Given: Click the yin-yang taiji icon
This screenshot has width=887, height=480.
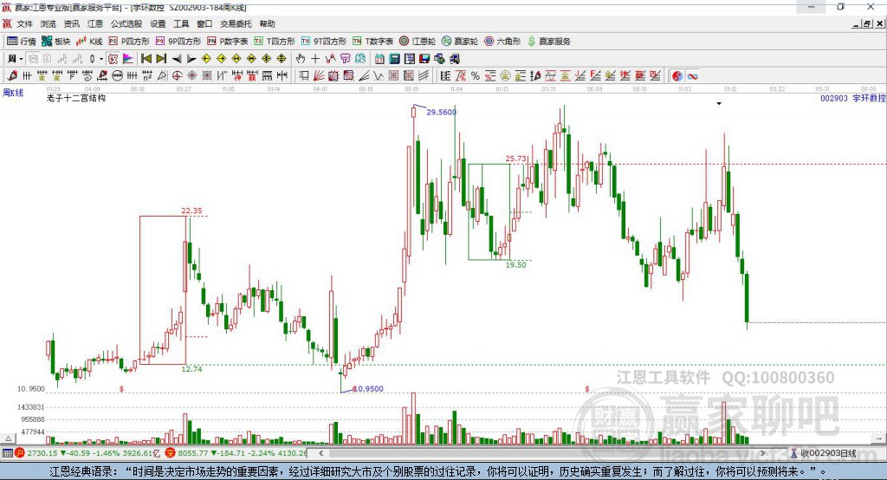Looking at the screenshot, I should coord(677,76).
